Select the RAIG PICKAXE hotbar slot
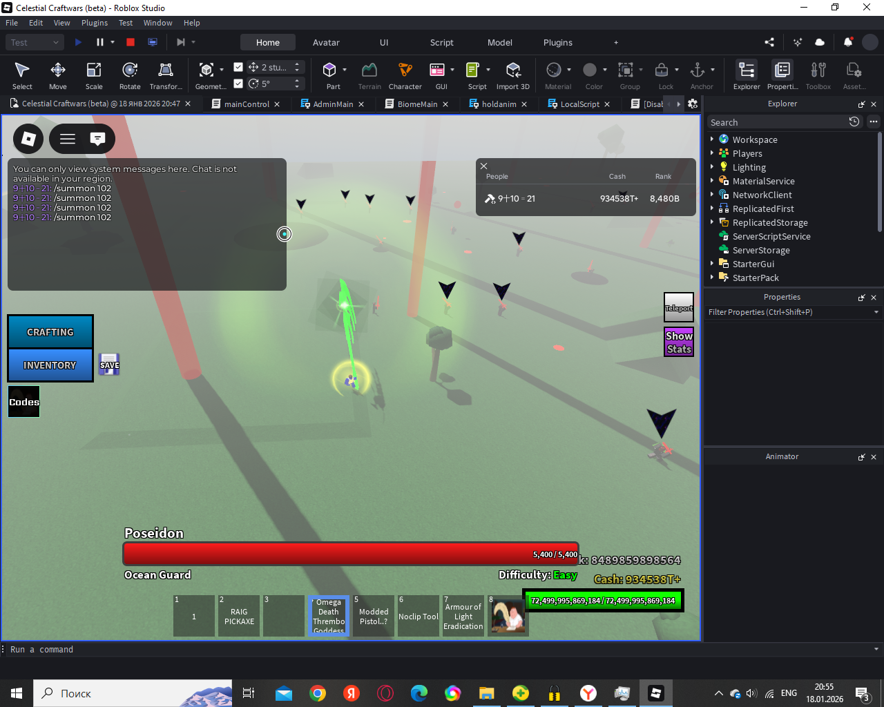This screenshot has width=884, height=707. [x=239, y=616]
